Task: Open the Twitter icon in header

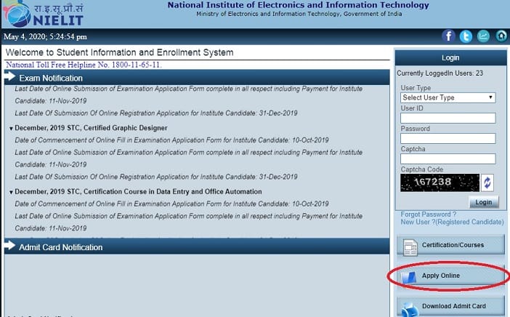Action: tap(466, 36)
